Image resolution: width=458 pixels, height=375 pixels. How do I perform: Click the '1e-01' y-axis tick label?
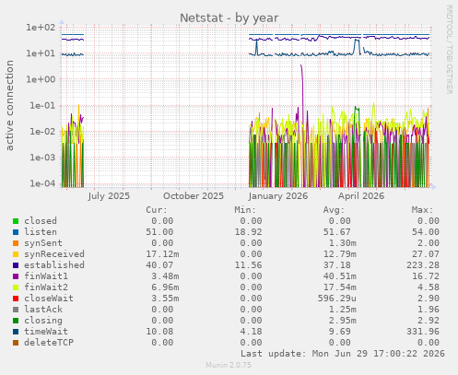click(42, 106)
